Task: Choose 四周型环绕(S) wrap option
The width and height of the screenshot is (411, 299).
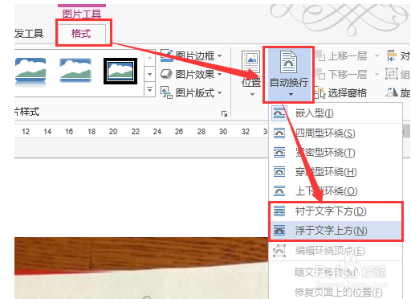Action: click(336, 133)
